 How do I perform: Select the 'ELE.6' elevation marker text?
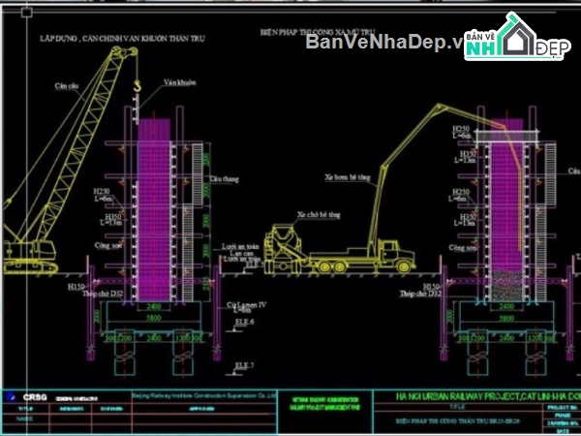tap(245, 322)
